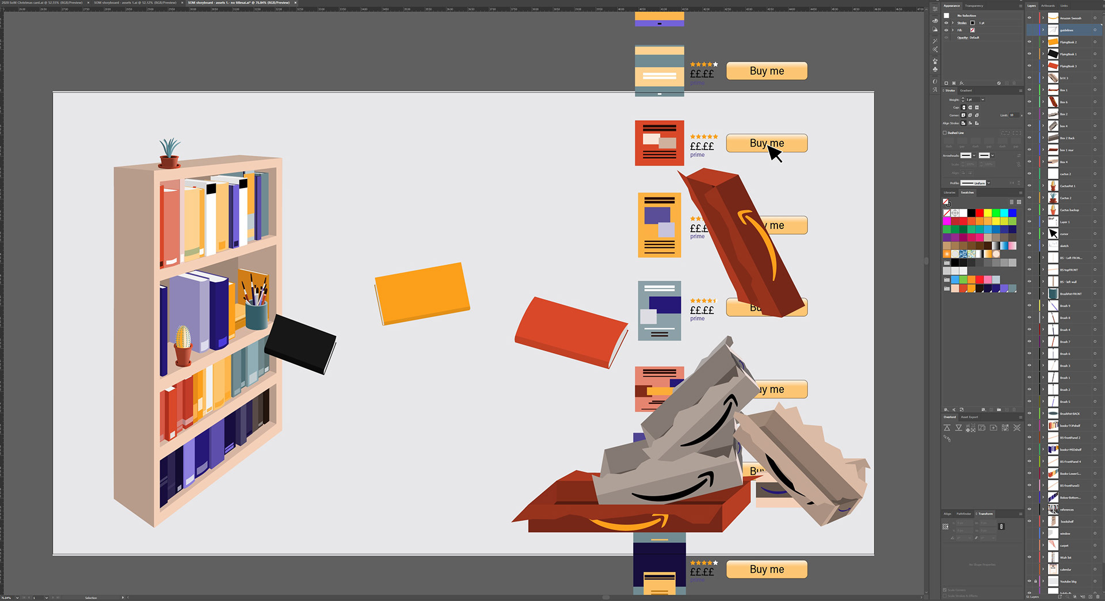Expand Stroke attributes in Appearance panel
1105x601 pixels.
pyautogui.click(x=952, y=23)
